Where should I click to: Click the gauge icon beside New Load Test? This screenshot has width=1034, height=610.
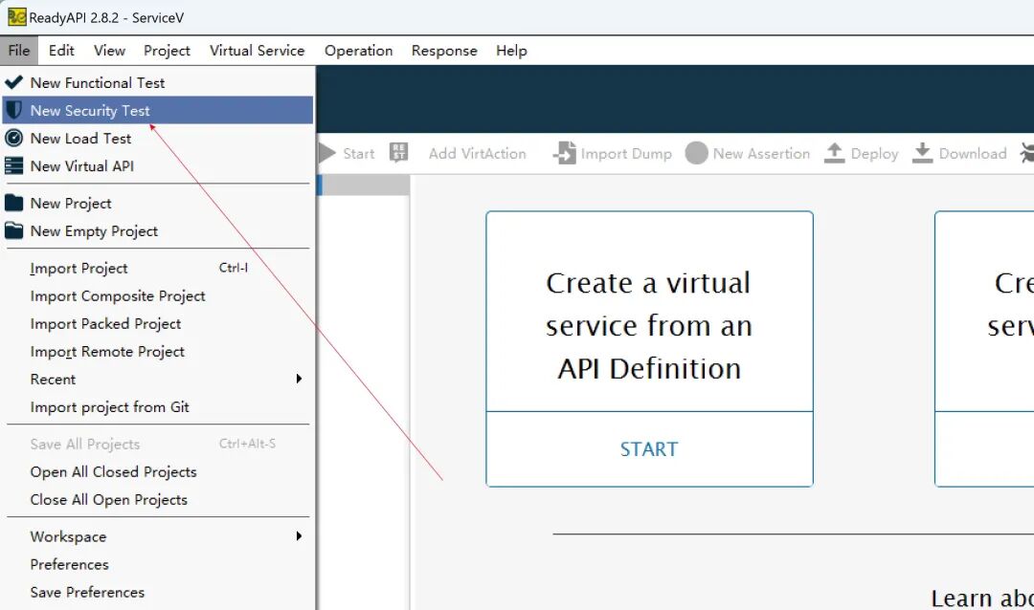coord(13,138)
